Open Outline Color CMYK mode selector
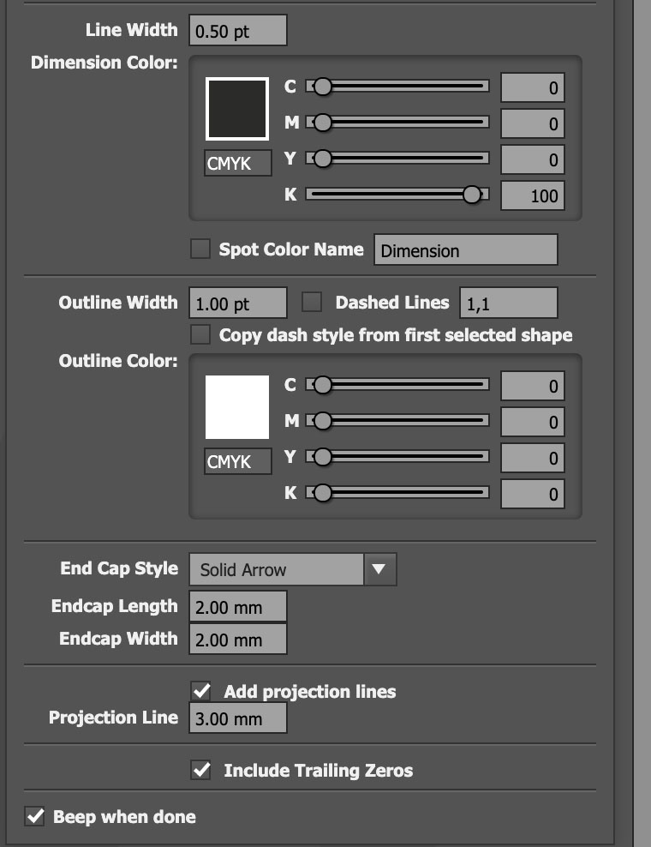This screenshot has height=847, width=651. [238, 461]
